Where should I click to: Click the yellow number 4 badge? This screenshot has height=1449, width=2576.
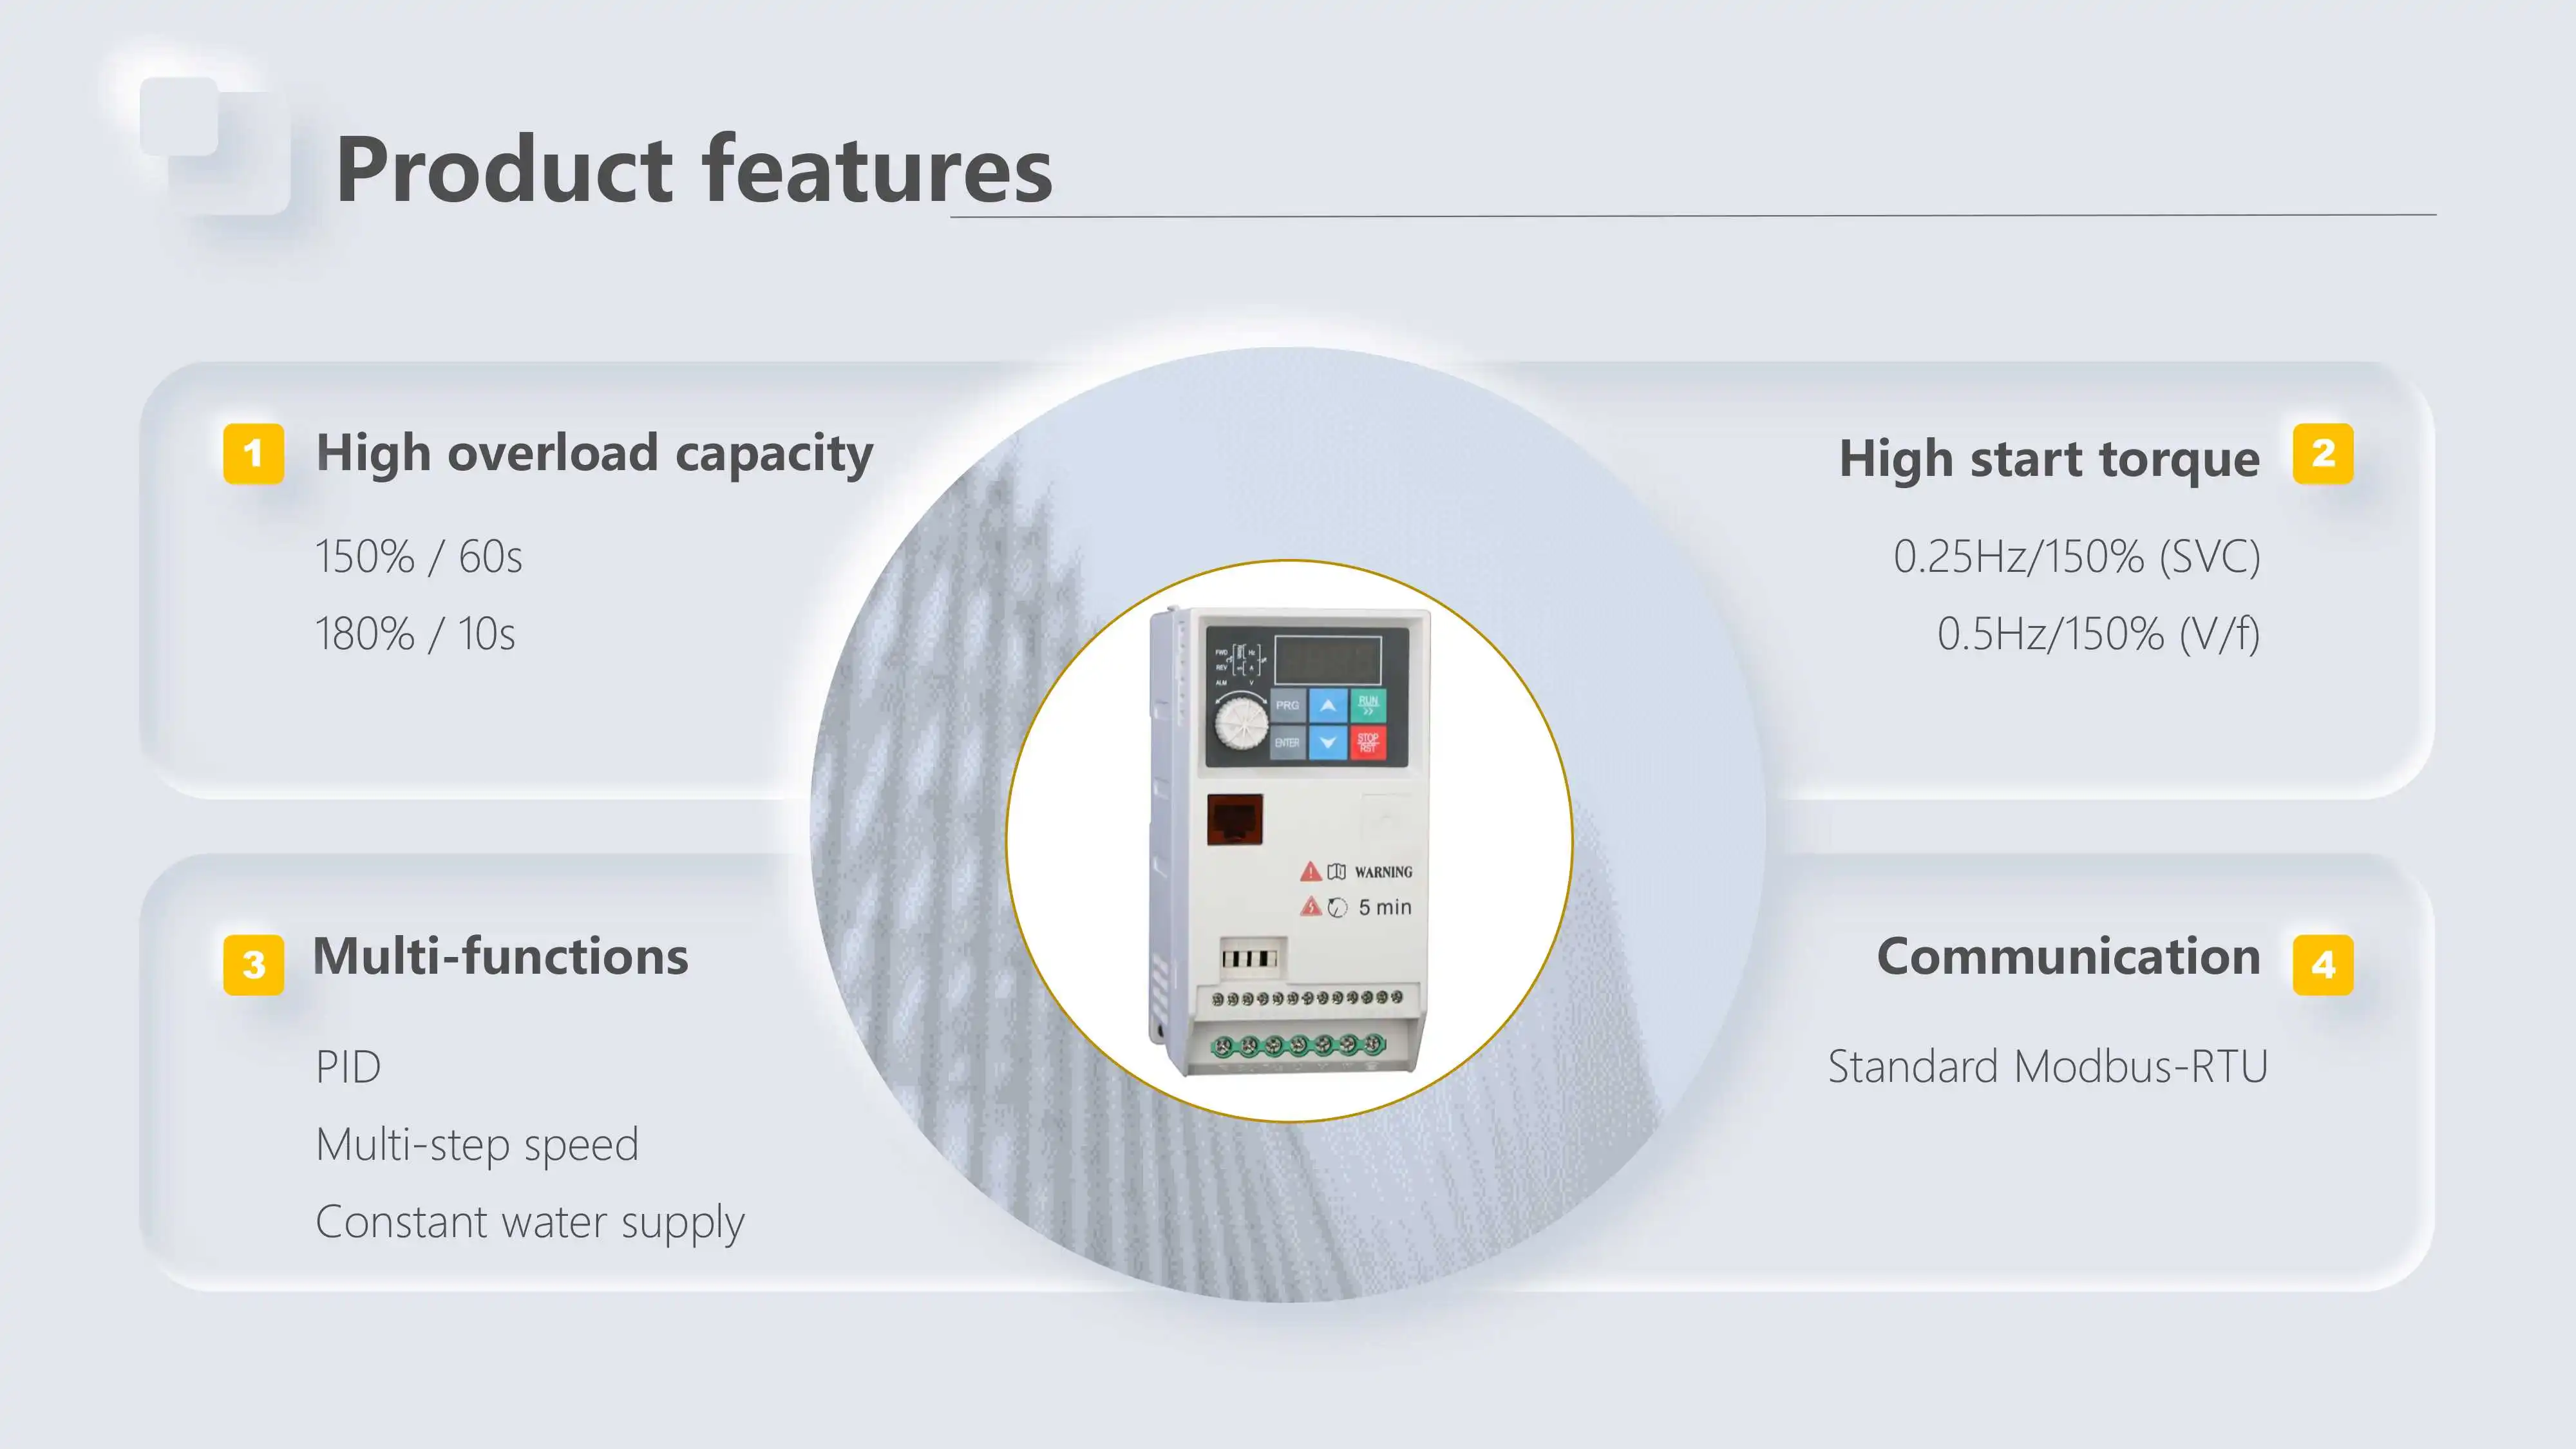click(x=2322, y=965)
